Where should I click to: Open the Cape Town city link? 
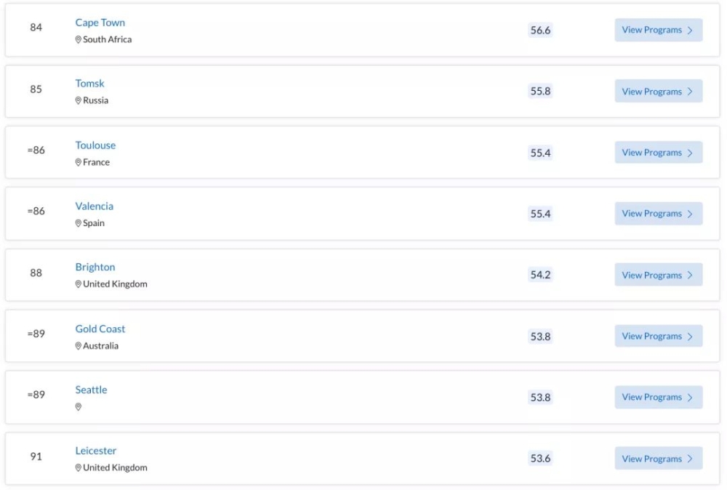click(100, 23)
